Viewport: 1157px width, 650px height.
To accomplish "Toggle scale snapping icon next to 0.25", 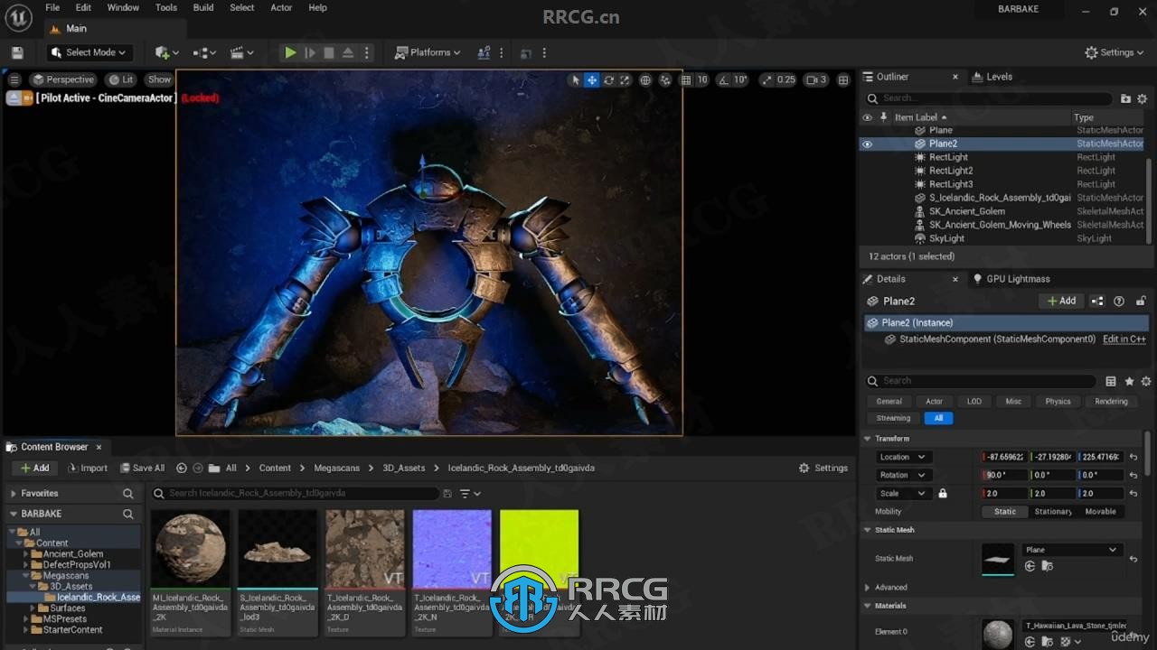I will [x=767, y=79].
